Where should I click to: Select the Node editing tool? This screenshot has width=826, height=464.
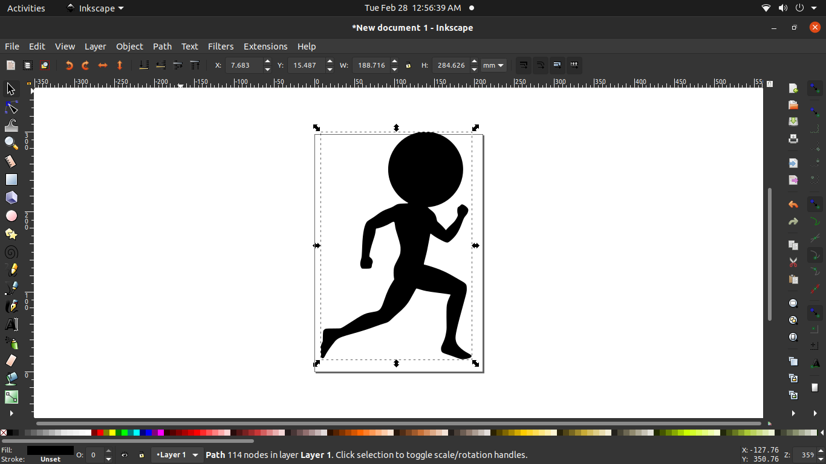[x=10, y=107]
